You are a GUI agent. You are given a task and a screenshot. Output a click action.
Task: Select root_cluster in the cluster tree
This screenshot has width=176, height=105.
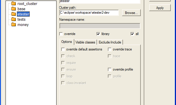[27, 4]
